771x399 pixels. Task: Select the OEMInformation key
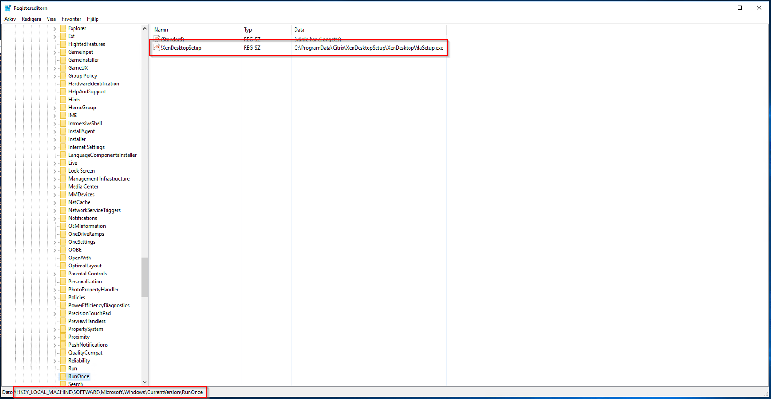pos(87,226)
